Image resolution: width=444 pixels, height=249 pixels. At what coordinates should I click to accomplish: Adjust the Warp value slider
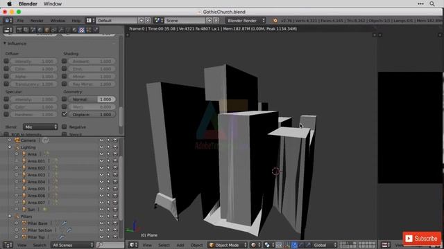point(92,107)
